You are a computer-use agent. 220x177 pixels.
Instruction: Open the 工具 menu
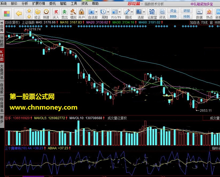[74, 3]
